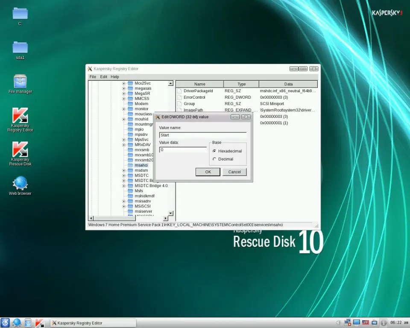Click the Msfs key folder icon

coord(131,191)
